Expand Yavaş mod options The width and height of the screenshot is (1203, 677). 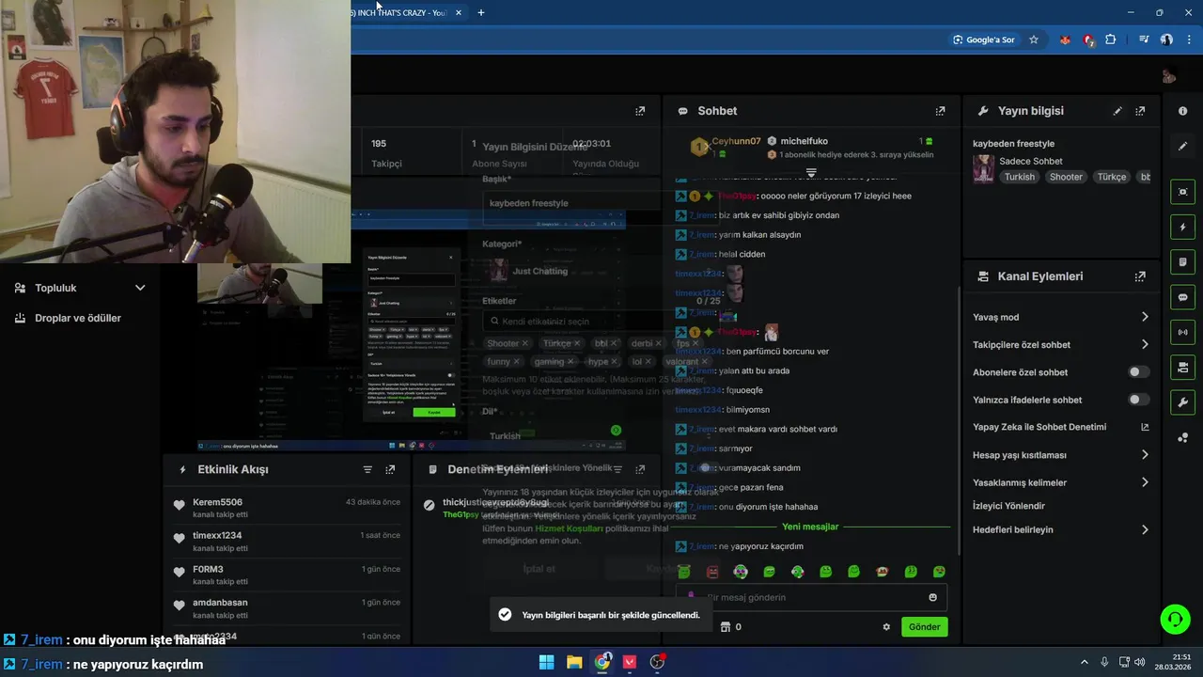click(x=1145, y=317)
